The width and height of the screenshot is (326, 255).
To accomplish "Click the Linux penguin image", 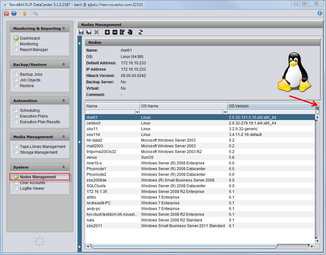I will 294,72.
